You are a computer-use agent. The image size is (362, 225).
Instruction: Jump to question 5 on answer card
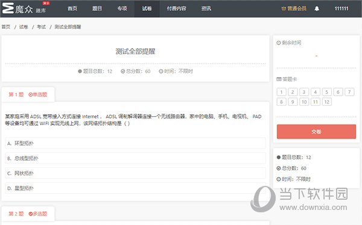326,92
